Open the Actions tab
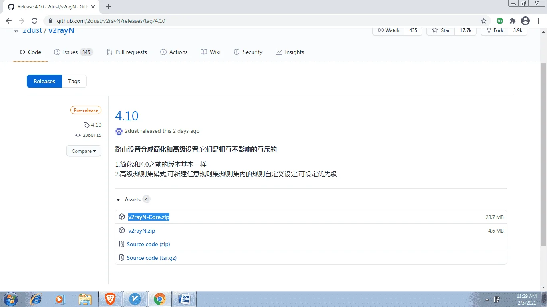Image resolution: width=547 pixels, height=307 pixels. point(174,52)
